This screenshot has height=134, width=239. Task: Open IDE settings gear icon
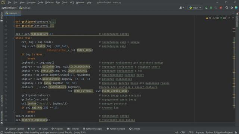(232, 7)
